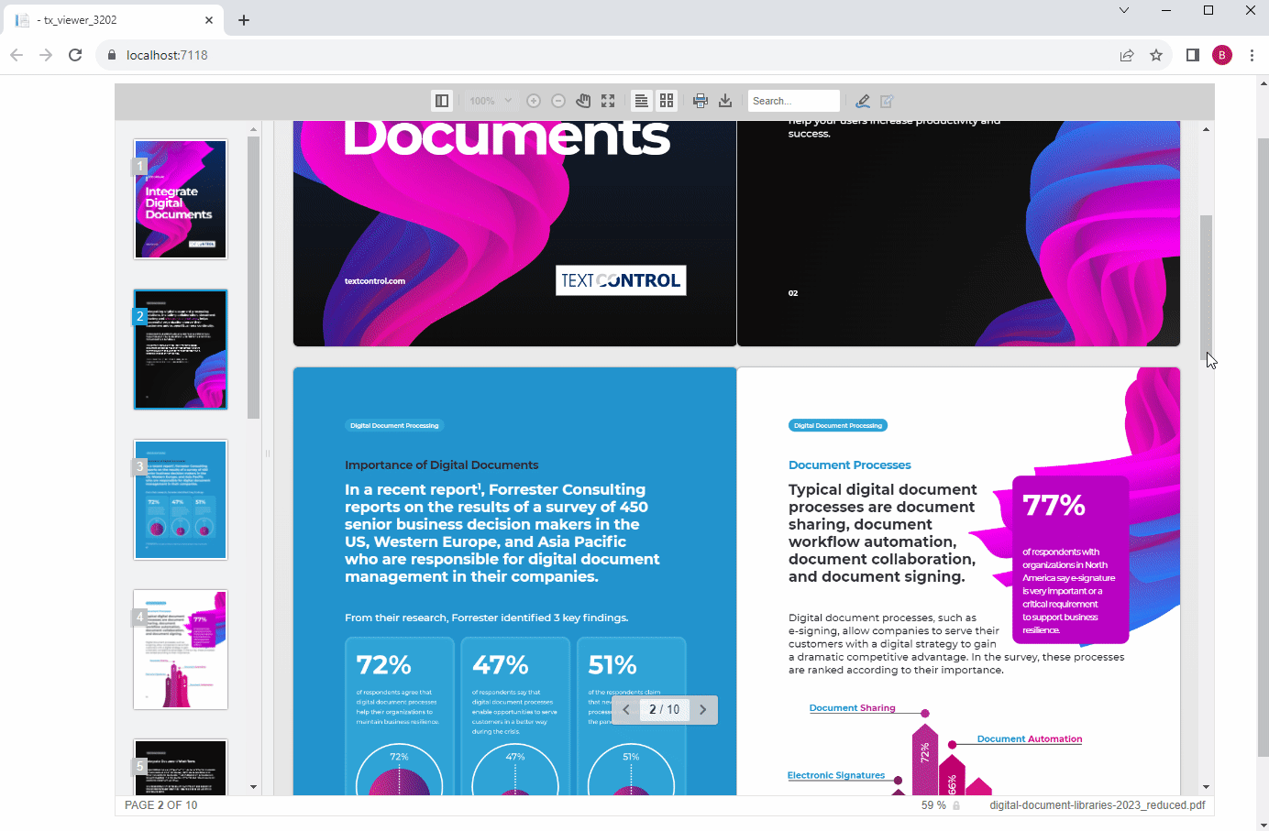Enable the grid multi-page layout view

667,101
